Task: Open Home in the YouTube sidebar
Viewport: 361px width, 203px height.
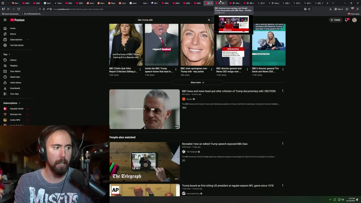Action: pyautogui.click(x=13, y=28)
